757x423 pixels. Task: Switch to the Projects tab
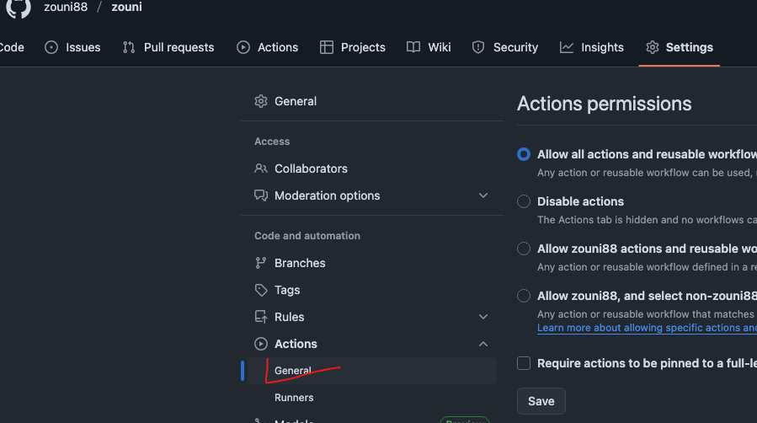[x=353, y=47]
